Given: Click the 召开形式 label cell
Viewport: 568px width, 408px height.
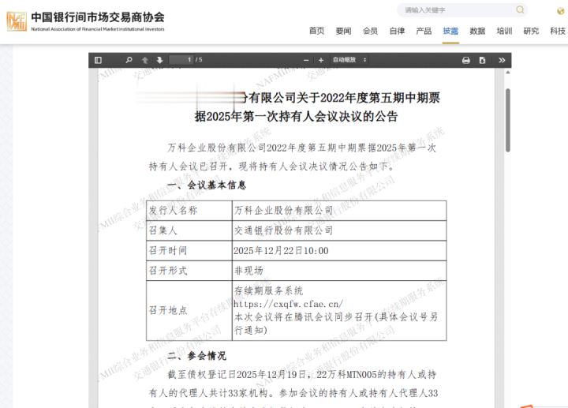Looking at the screenshot, I should [189, 271].
